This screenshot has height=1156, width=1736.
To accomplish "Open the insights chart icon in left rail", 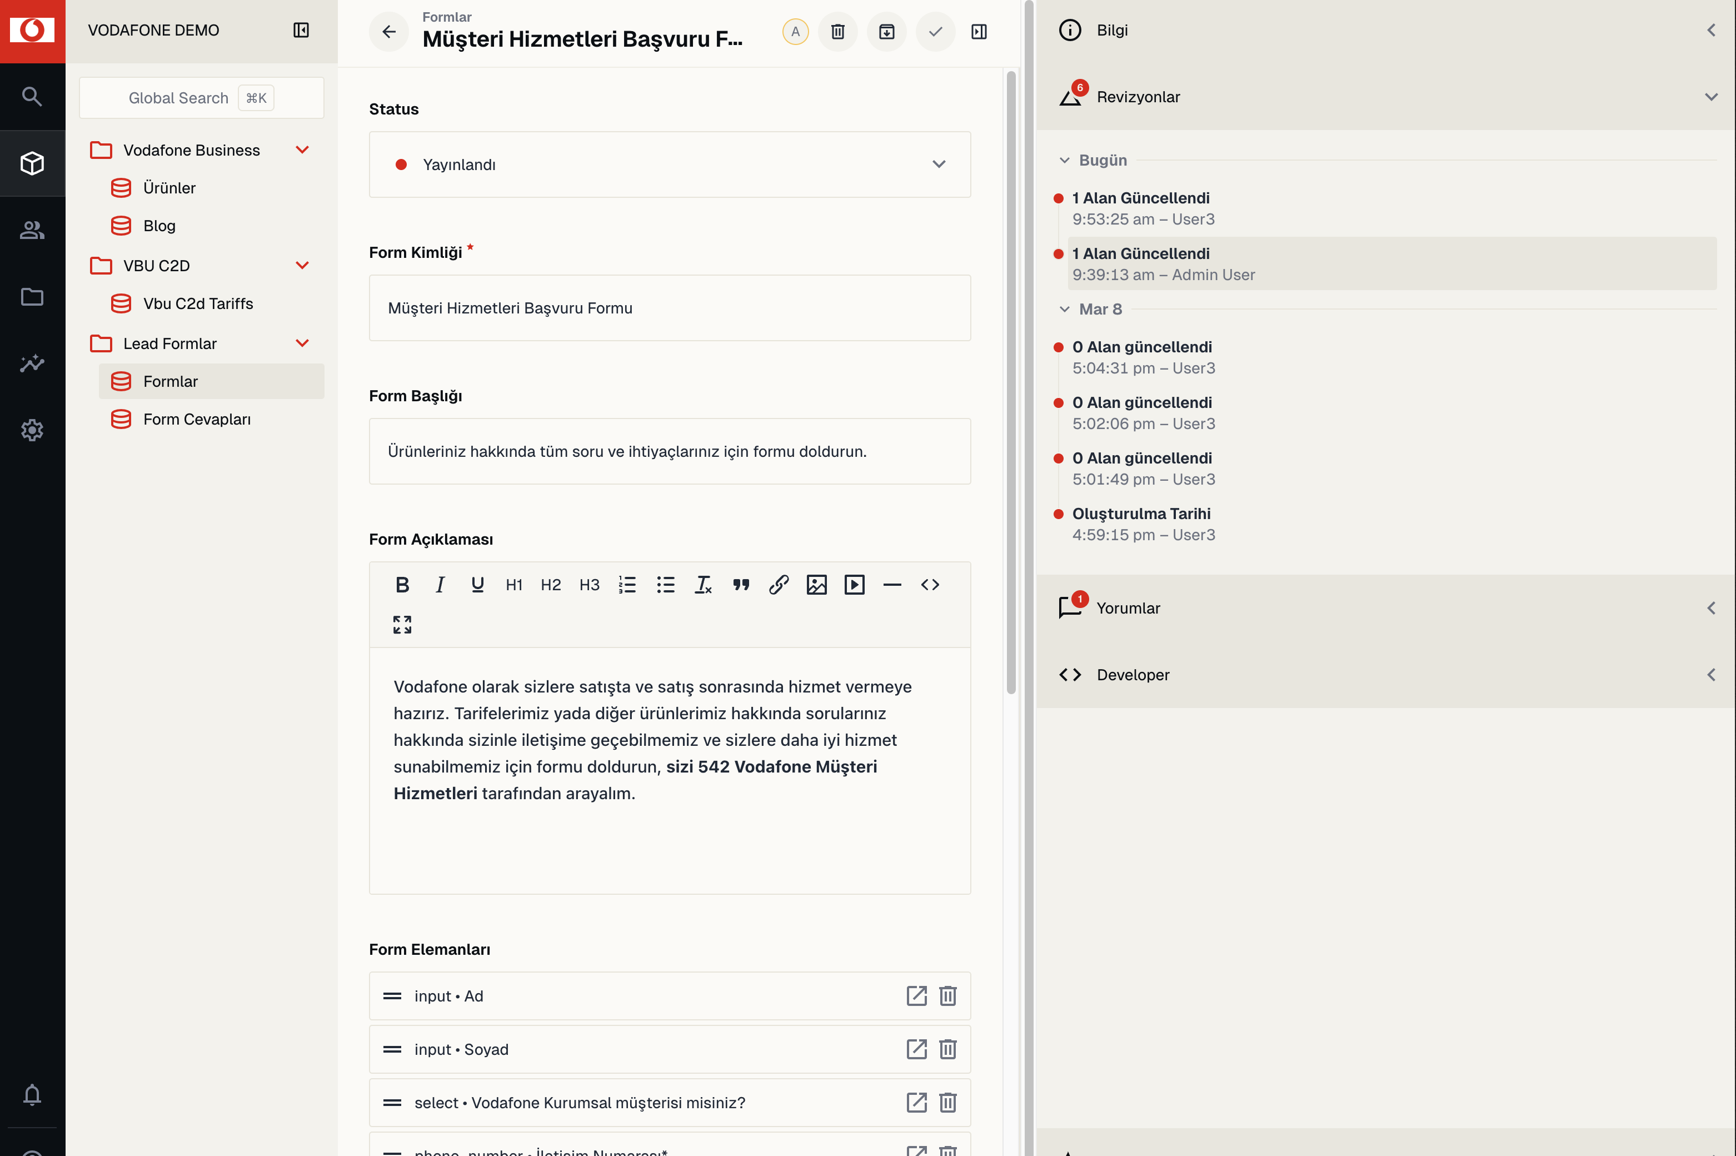I will [x=32, y=363].
